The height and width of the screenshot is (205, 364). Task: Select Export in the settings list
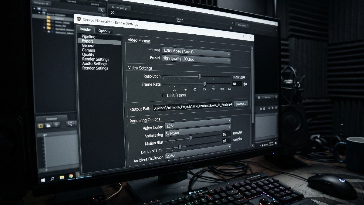[88, 41]
